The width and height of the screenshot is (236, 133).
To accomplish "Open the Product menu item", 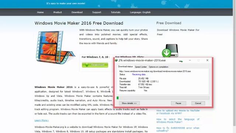I will 58,12.
